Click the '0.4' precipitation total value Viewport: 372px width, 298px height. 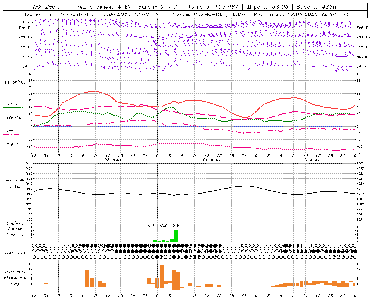point(151,225)
